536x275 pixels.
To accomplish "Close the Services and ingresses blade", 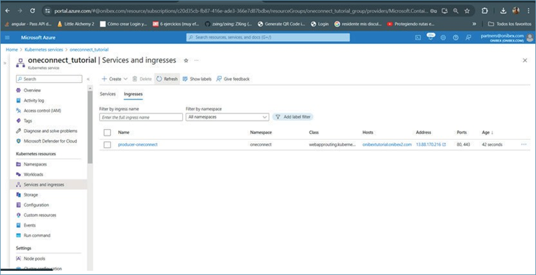I will 525,61.
